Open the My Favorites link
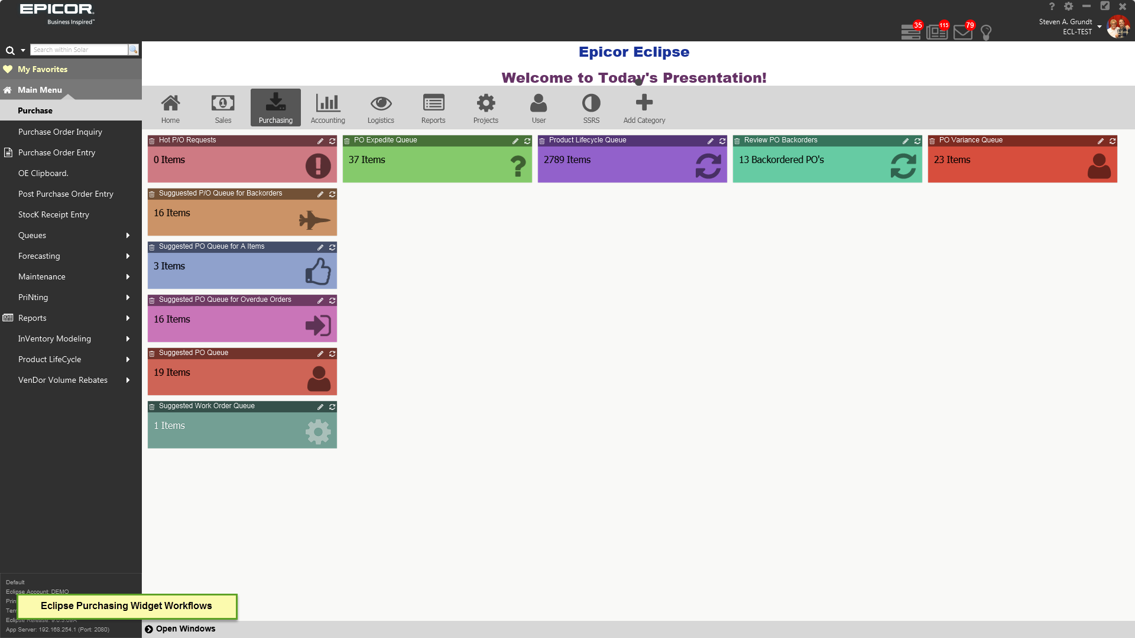Screen dimensions: 1135x638 43,69
